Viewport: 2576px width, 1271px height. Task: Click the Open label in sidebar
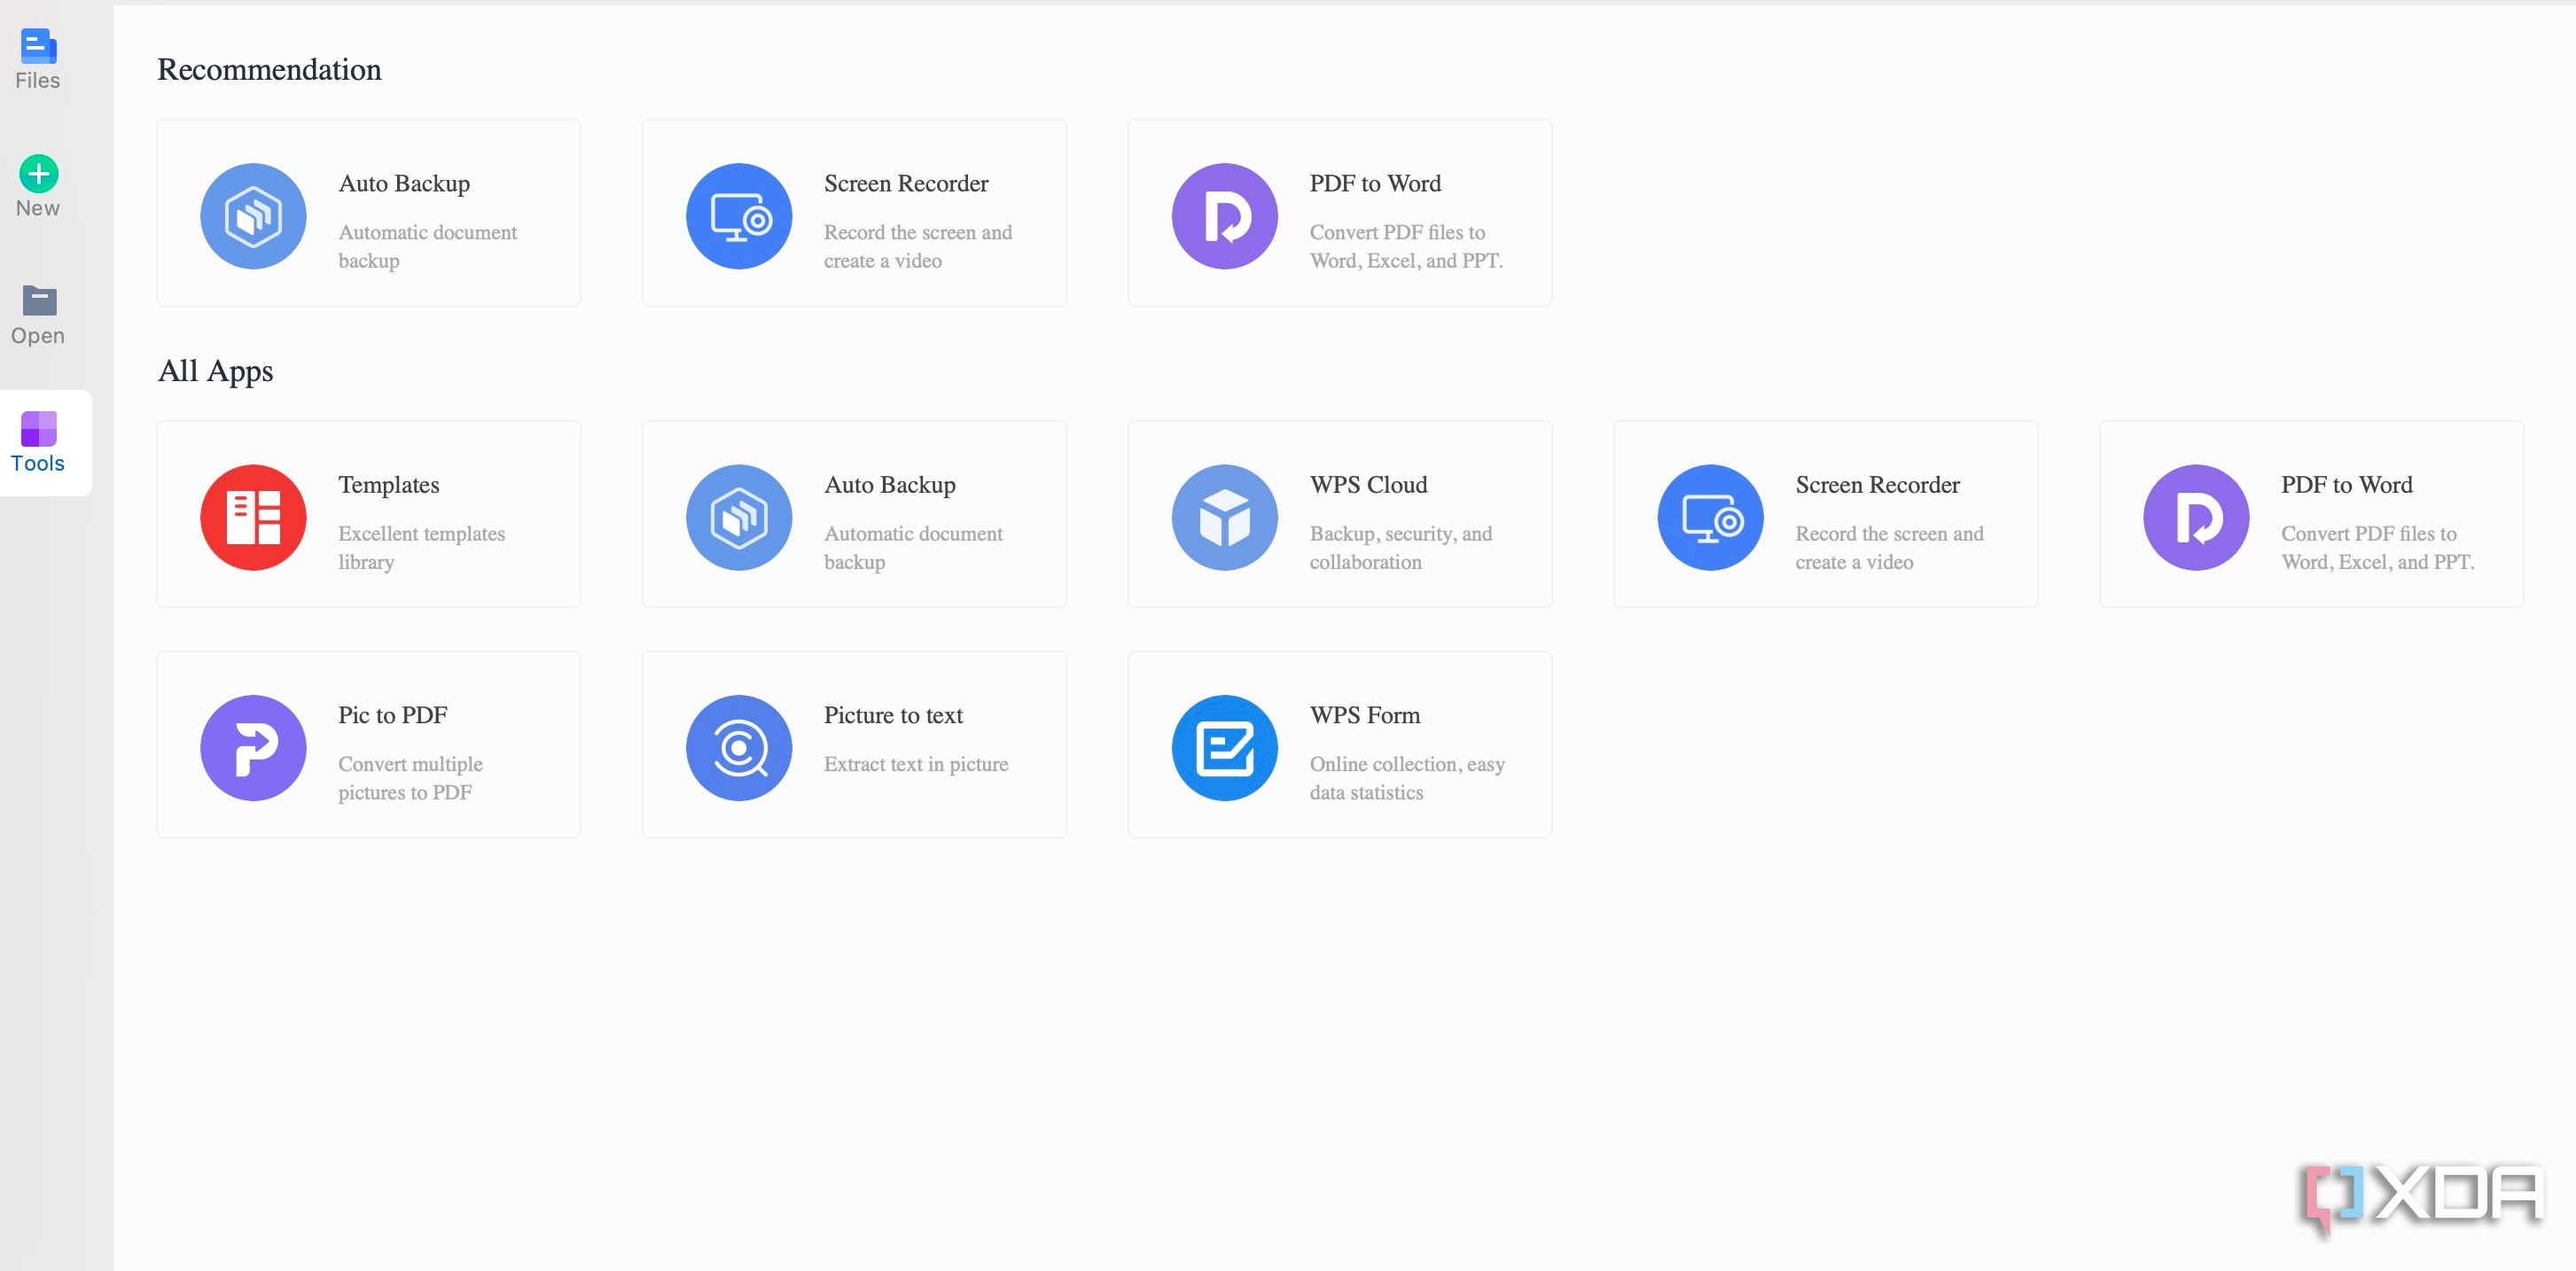tap(38, 336)
